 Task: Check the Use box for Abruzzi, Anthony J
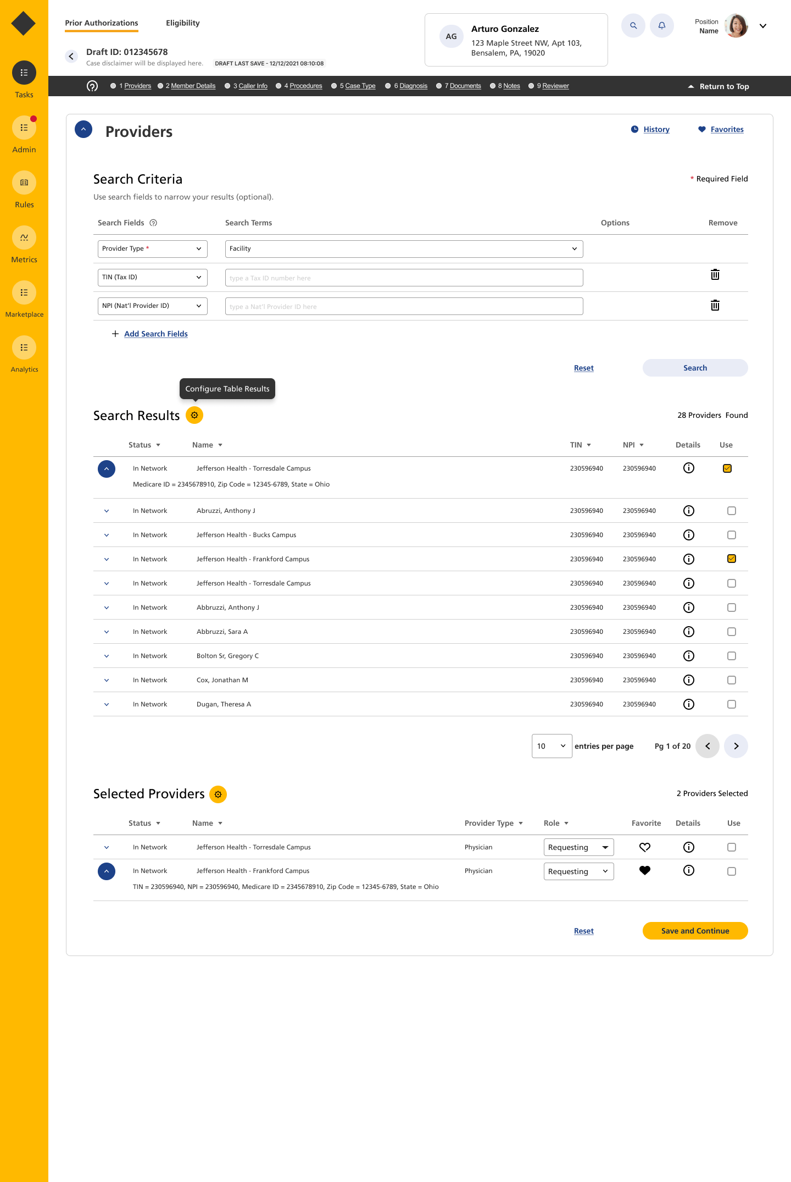tap(731, 511)
